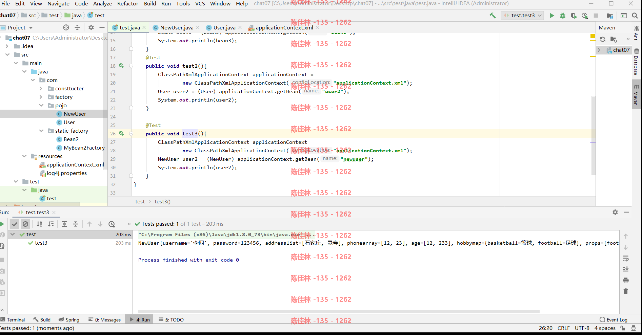Screen dimensions: 642x335
Task: Open the Refactor menu
Action: pyautogui.click(x=128, y=4)
